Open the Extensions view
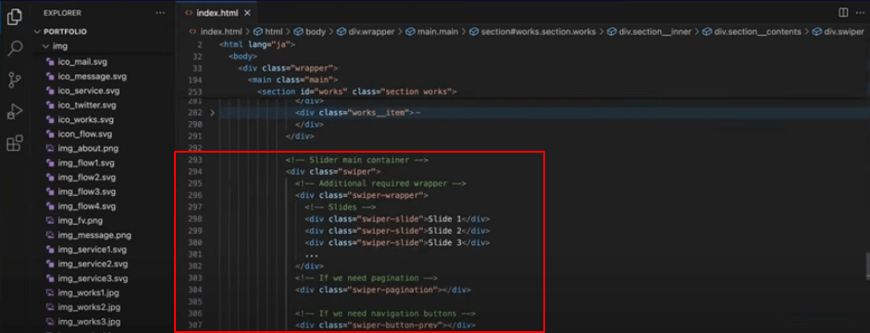 (15, 143)
